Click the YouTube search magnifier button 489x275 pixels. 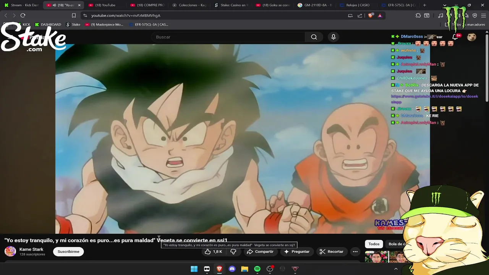(314, 37)
